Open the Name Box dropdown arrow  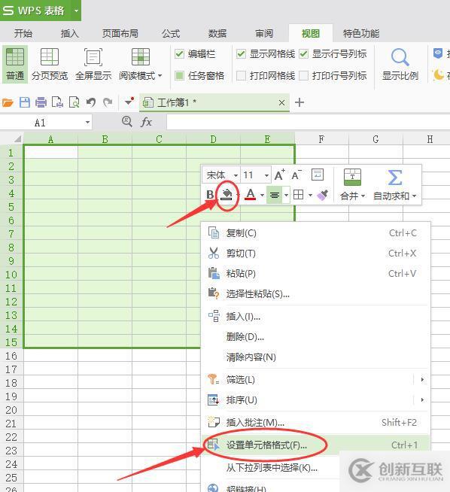[x=87, y=122]
